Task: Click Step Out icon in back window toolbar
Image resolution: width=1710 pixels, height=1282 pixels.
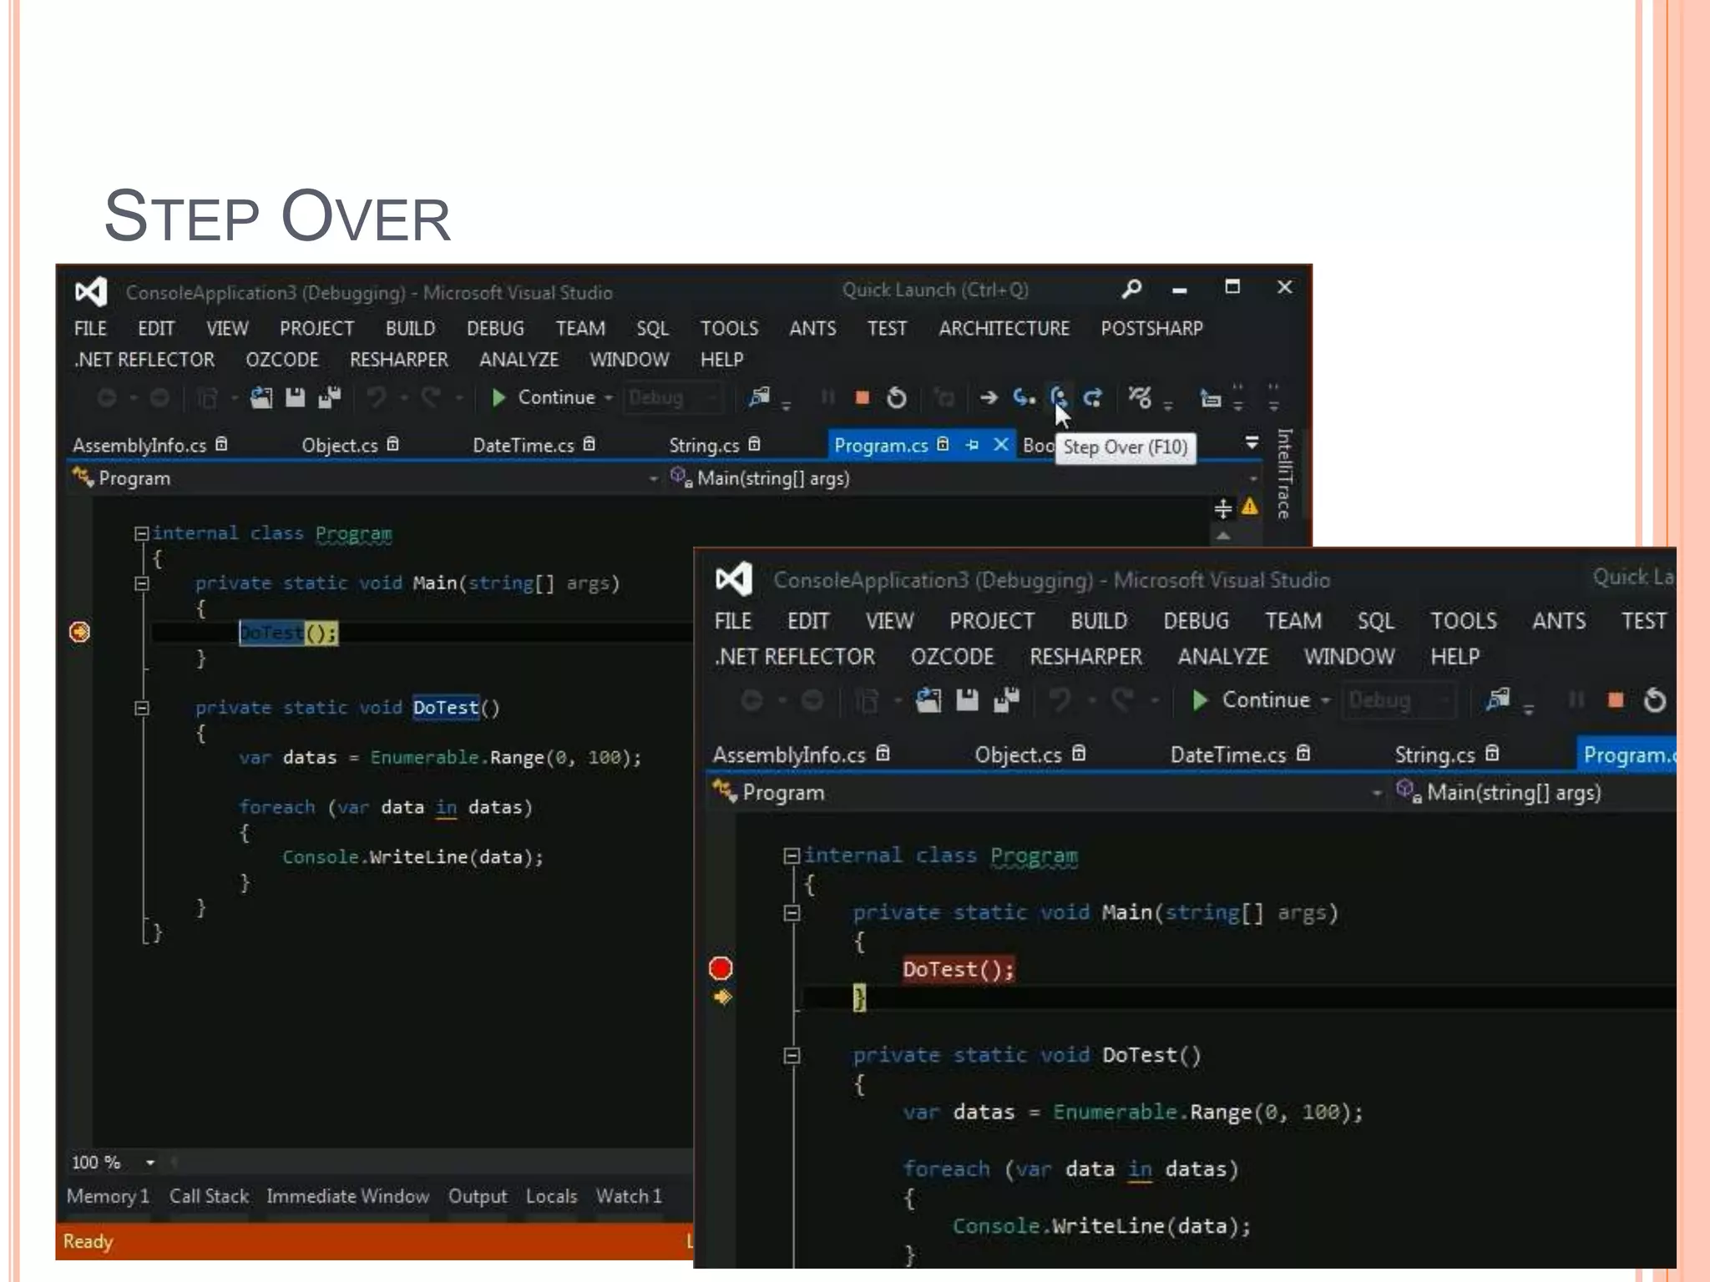Action: [x=1093, y=397]
